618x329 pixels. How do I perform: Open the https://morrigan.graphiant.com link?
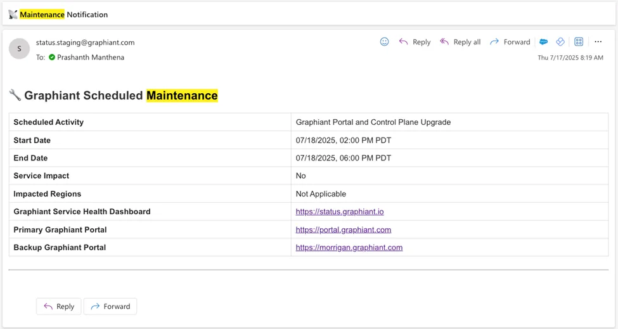pos(349,247)
